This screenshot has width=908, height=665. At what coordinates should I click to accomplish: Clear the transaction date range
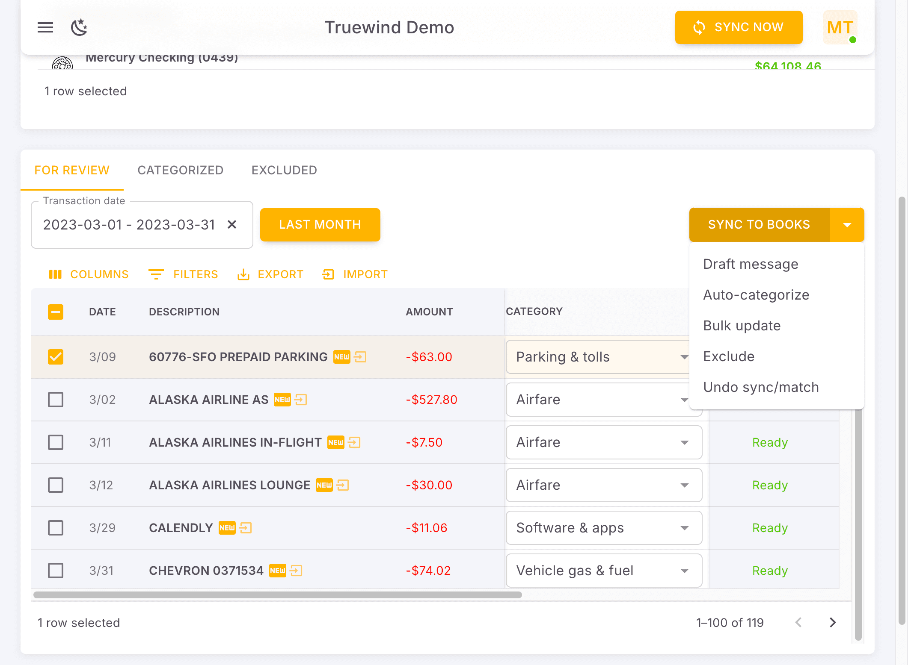tap(232, 224)
